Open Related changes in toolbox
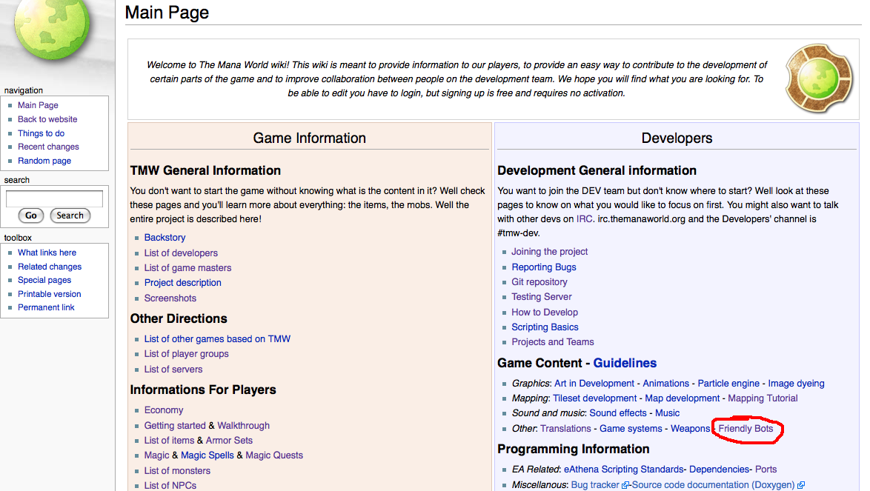Image resolution: width=870 pixels, height=491 pixels. pyautogui.click(x=50, y=267)
